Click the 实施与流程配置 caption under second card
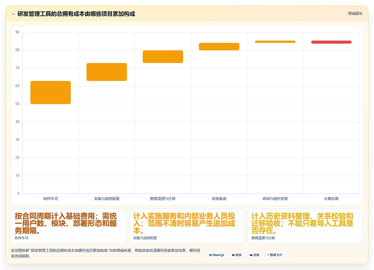This screenshot has height=270, width=374. (x=145, y=238)
